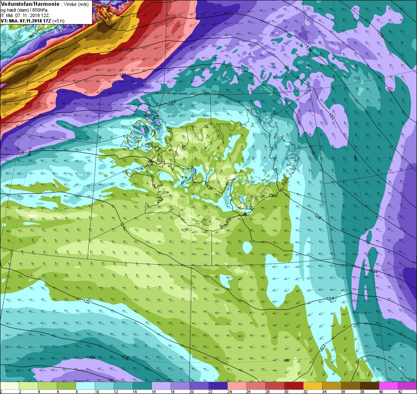Click the legend tick label '10'
The width and height of the screenshot is (417, 394).
point(97,392)
